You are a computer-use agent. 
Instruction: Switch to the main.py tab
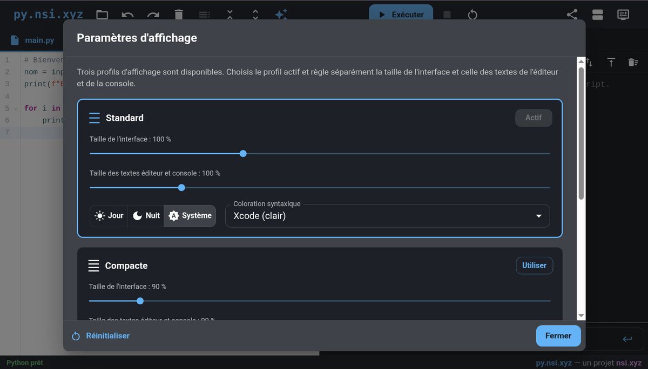point(33,40)
